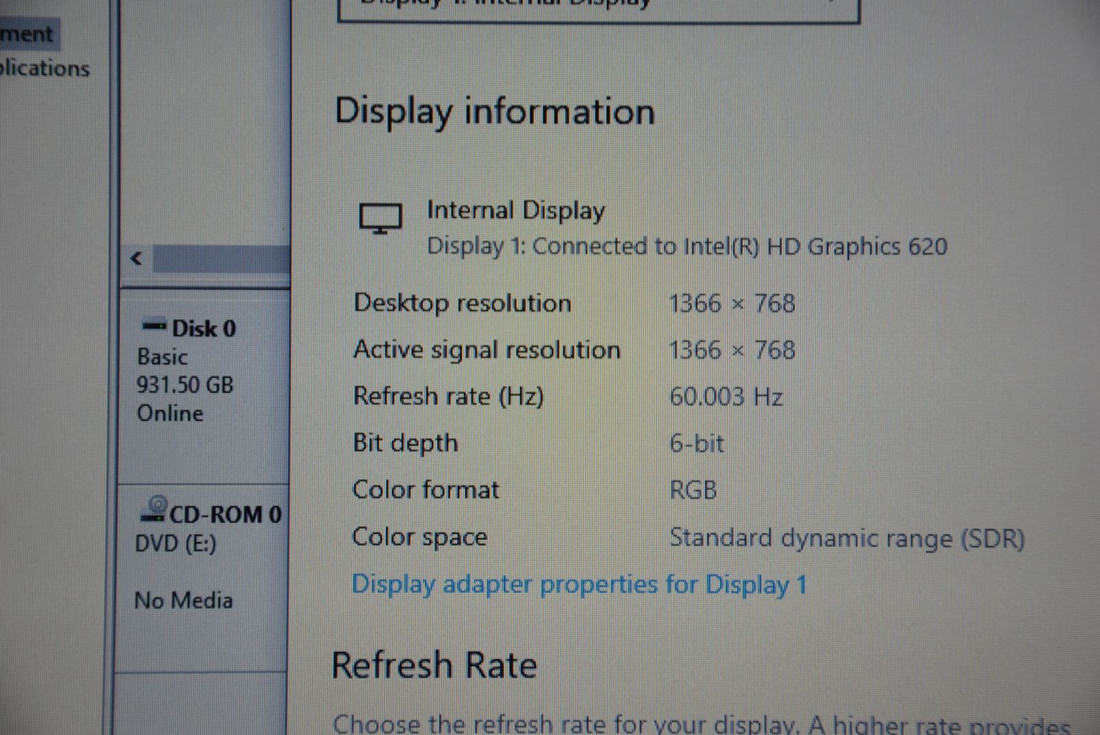Click the Desktop resolution value 1366 × 768
The image size is (1100, 735).
pyautogui.click(x=732, y=304)
